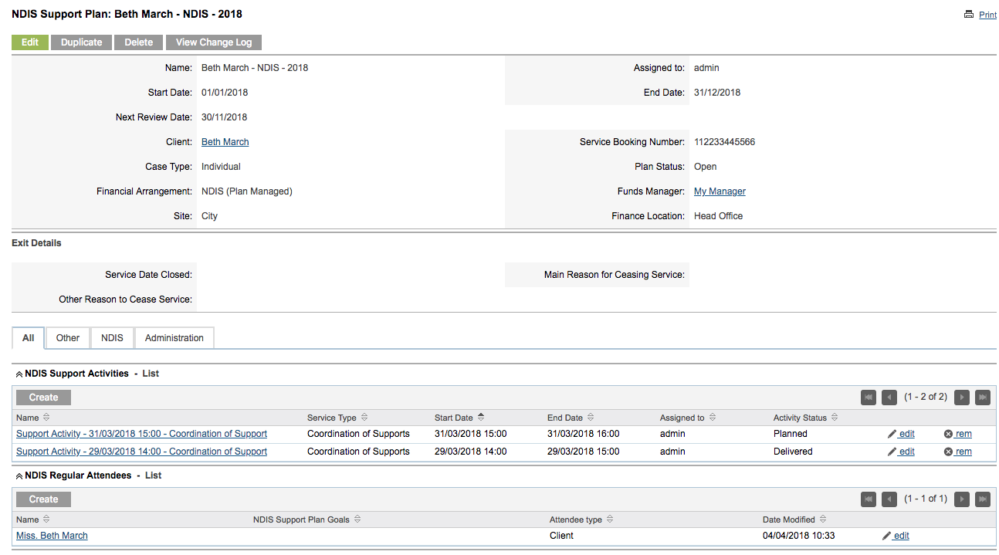Click the Case Type value Individual

pos(221,167)
